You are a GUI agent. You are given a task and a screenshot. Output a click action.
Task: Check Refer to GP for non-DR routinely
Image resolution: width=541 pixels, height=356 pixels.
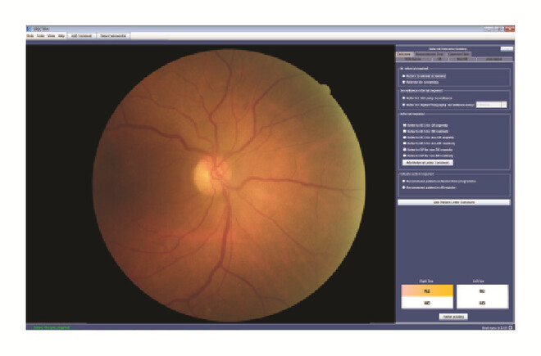[405, 155]
